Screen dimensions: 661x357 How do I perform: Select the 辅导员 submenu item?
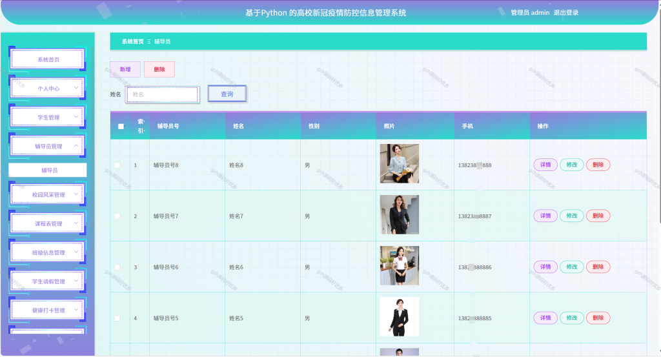pyautogui.click(x=48, y=170)
